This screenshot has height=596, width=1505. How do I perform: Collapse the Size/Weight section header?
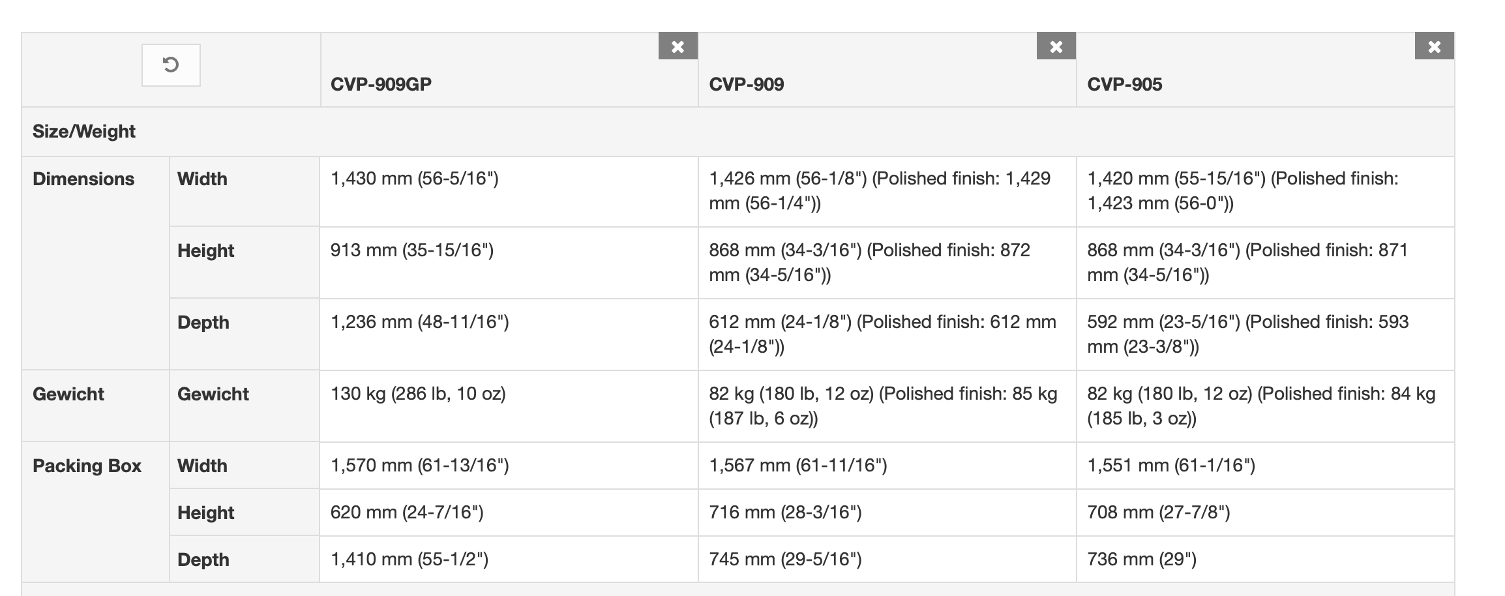click(83, 132)
